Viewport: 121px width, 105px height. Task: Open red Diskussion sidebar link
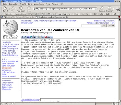click(7, 68)
